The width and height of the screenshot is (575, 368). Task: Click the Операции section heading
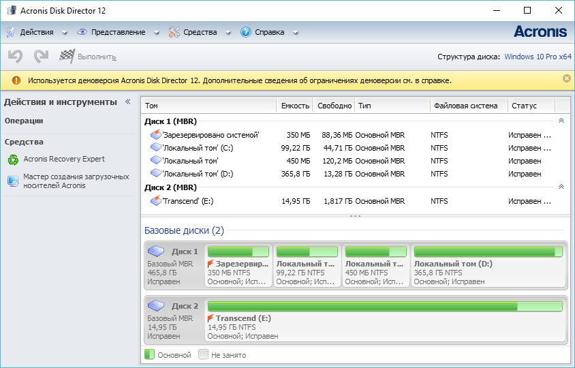pos(24,121)
